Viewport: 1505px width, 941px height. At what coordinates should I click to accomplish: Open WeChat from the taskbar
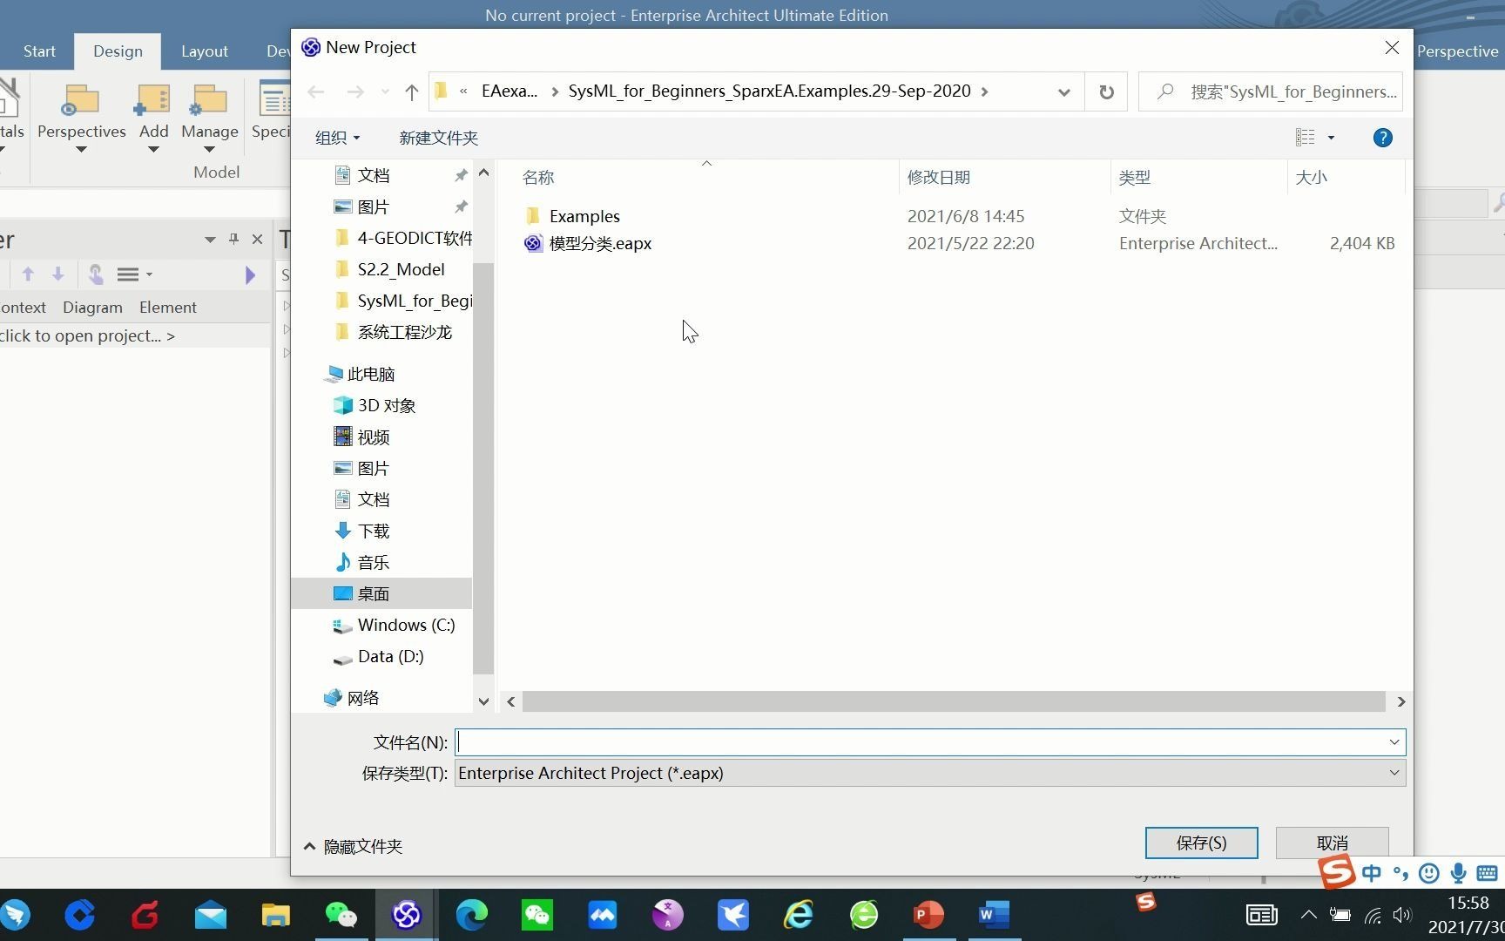pos(537,915)
